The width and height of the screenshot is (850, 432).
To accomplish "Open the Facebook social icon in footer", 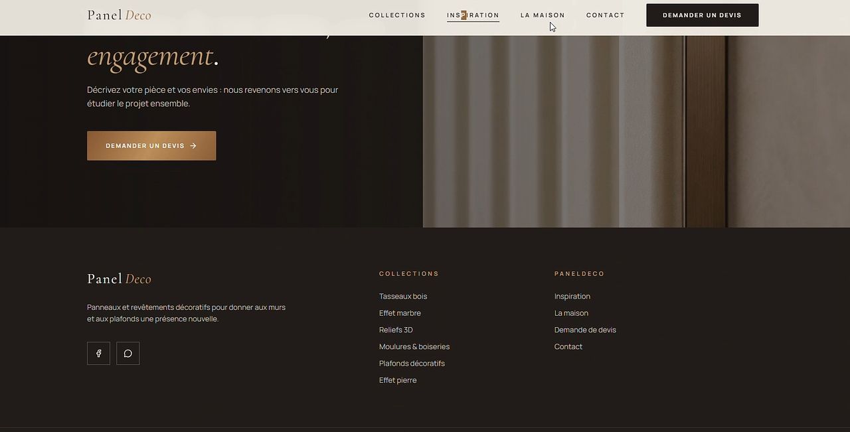I will 98,353.
